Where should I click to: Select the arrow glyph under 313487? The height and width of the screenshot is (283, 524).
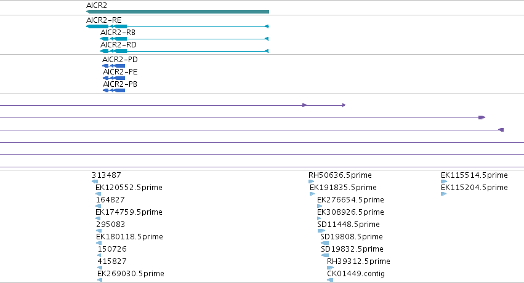click(x=95, y=181)
